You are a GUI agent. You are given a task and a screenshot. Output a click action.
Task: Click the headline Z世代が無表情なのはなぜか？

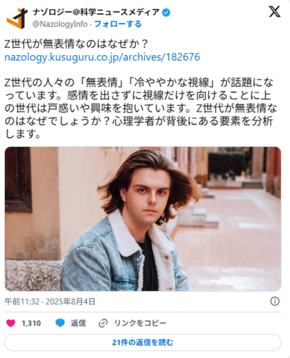[76, 43]
